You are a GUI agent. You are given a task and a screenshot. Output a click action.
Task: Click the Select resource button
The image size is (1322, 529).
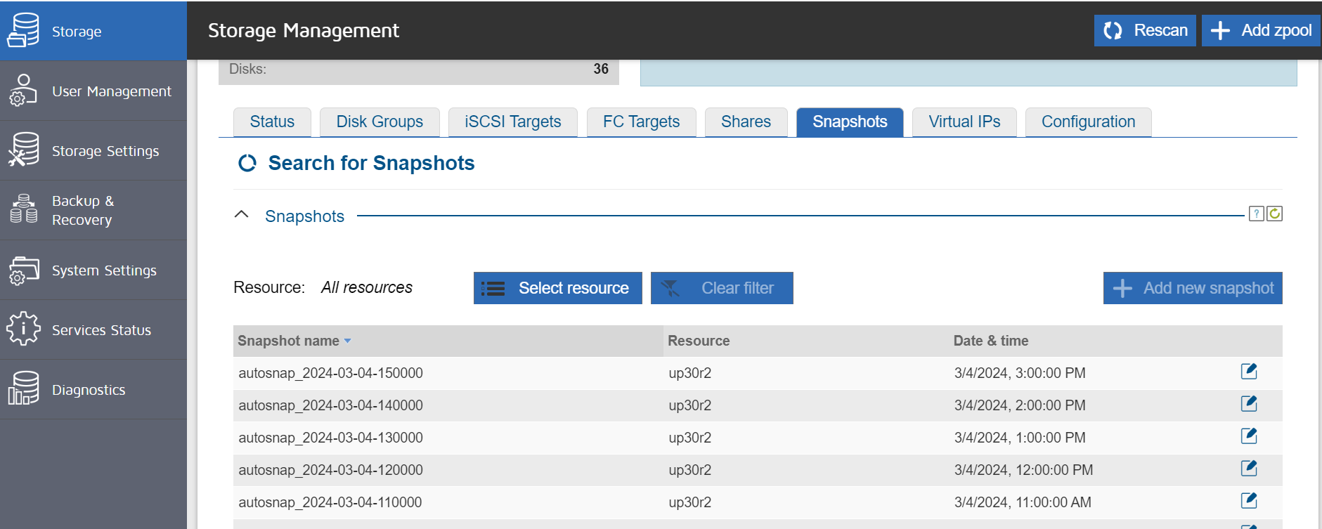[x=558, y=288]
